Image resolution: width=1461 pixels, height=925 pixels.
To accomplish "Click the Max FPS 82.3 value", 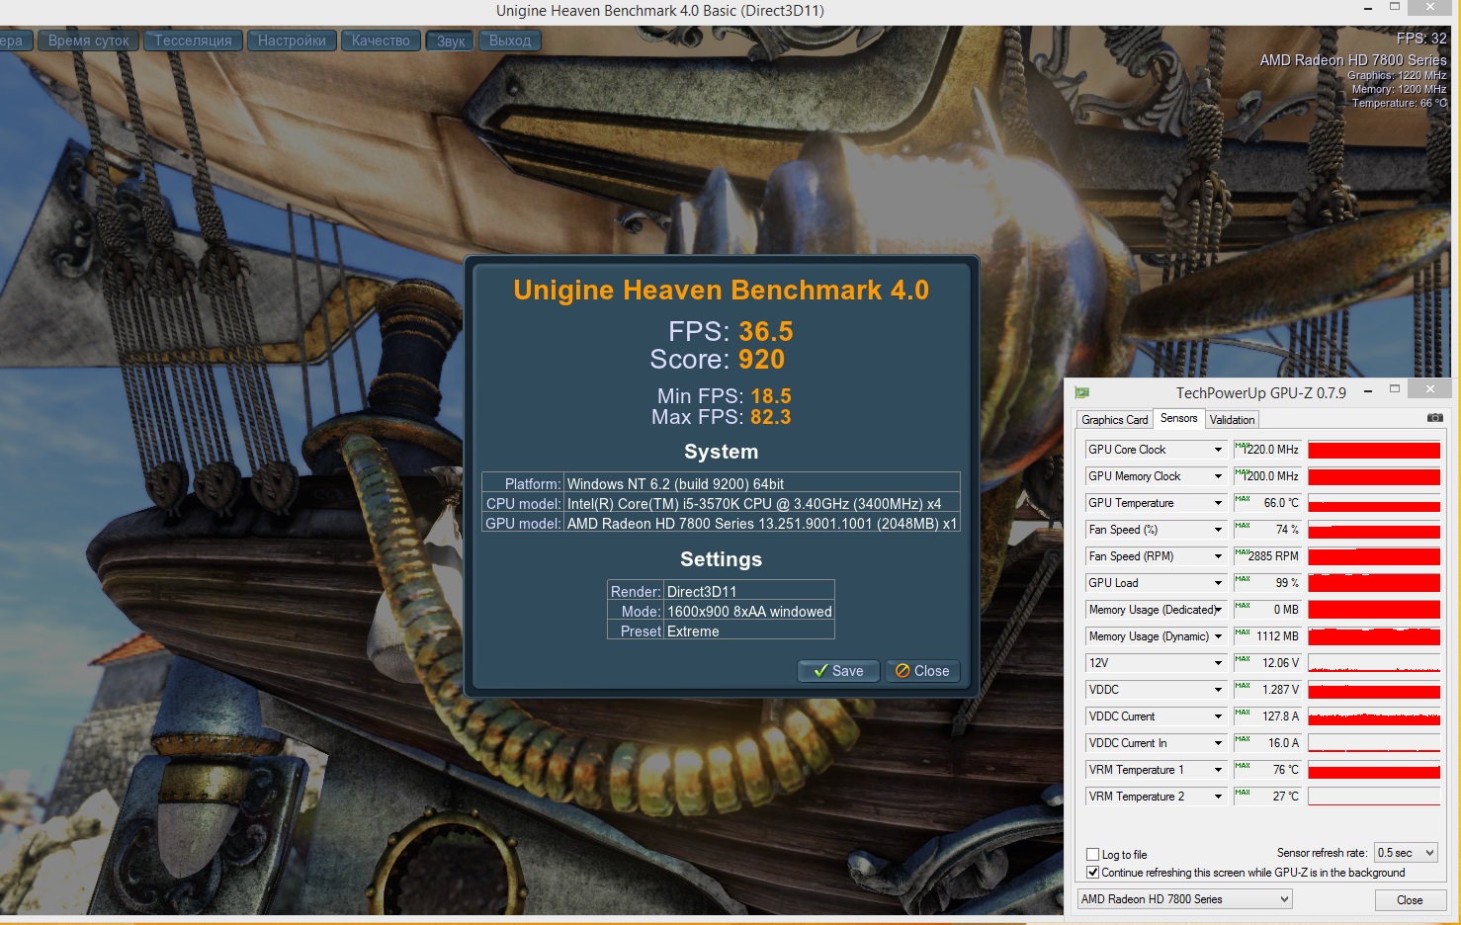I will 771,417.
